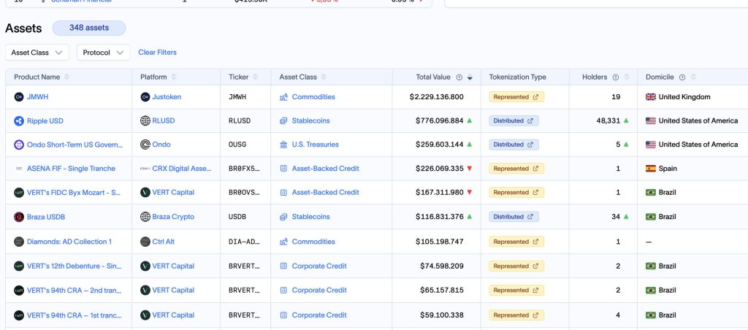This screenshot has width=748, height=330.
Task: Open VERT's 12th Debenture product link
Action: click(x=75, y=266)
